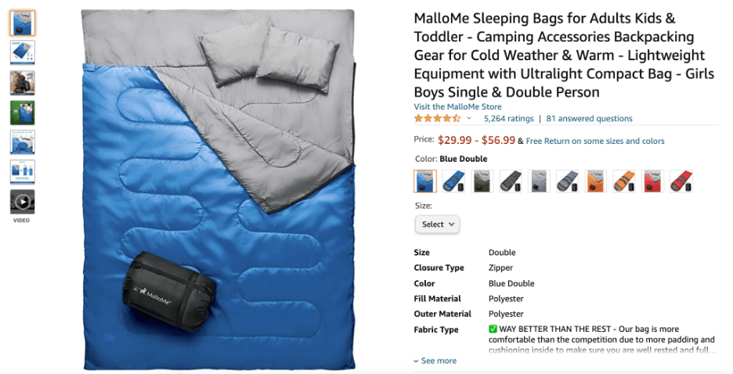Choose the orange double color swatch

[595, 182]
